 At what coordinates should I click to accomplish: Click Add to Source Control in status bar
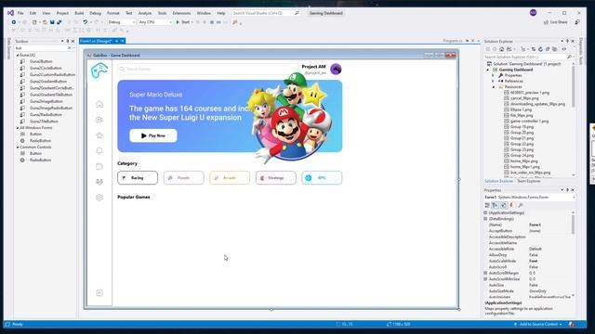pos(537,324)
